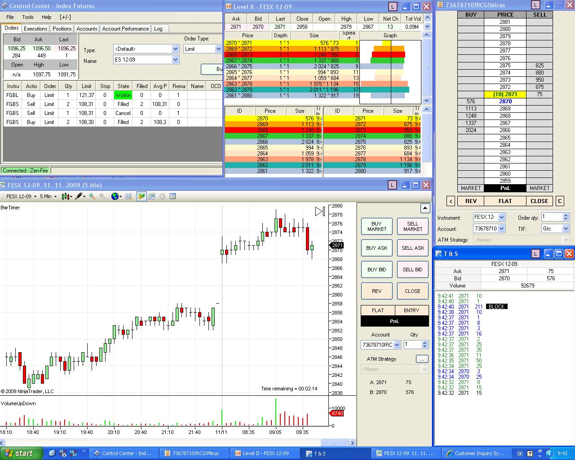This screenshot has width=575, height=460.
Task: Select the FGBL Buy order row
Action: [113, 95]
